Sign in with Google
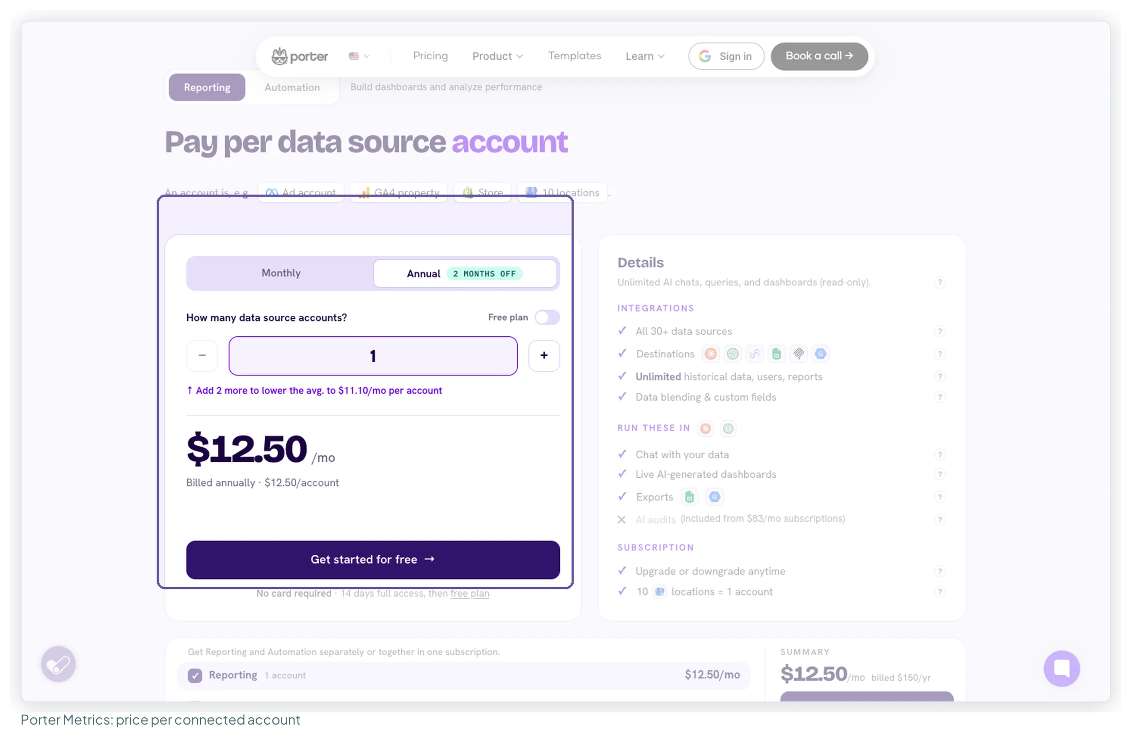Image resolution: width=1131 pixels, height=740 pixels. pos(726,56)
